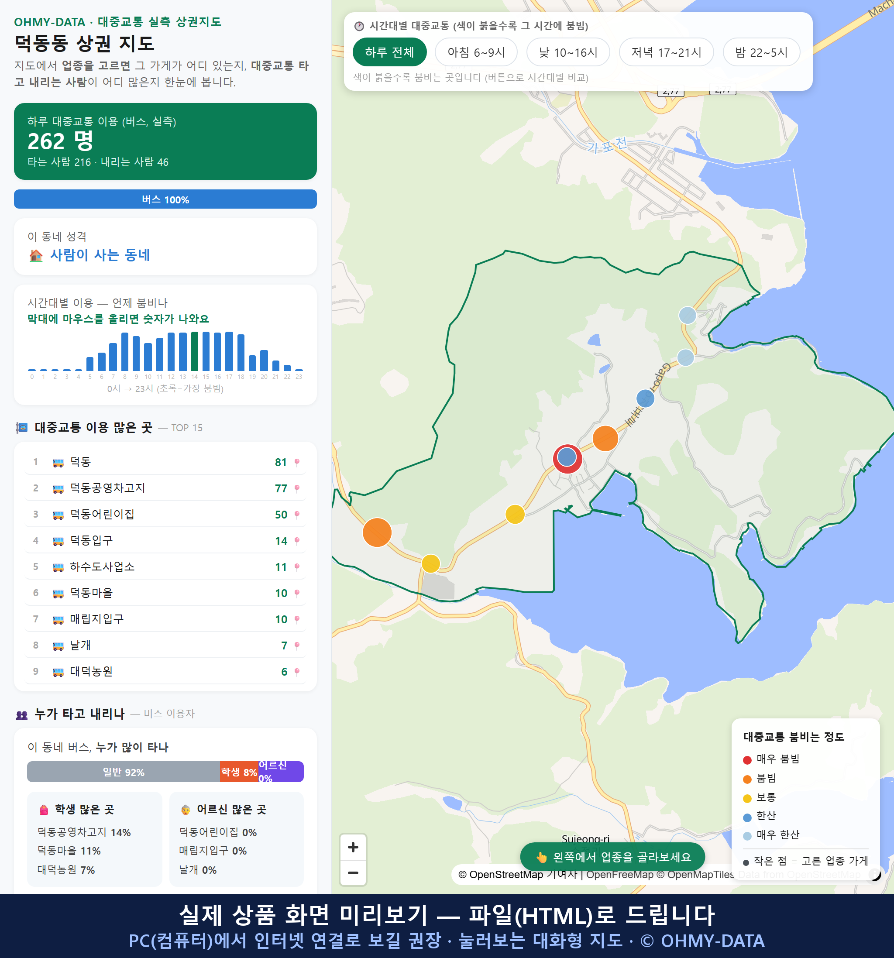The height and width of the screenshot is (958, 894).
Task: Click the pin icon for 덕동마을
Action: click(x=297, y=593)
